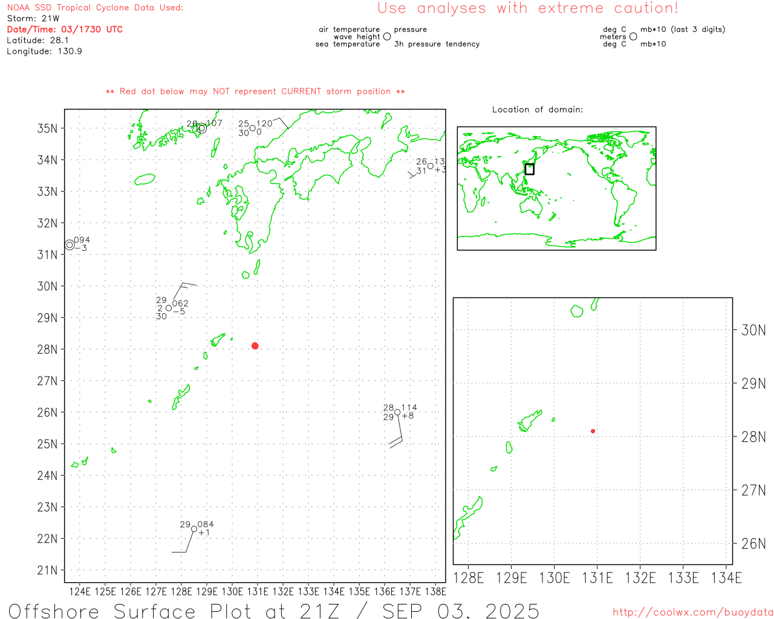This screenshot has height=619, width=774.
Task: Click 138E longitude label on main map
Action: pos(435,591)
